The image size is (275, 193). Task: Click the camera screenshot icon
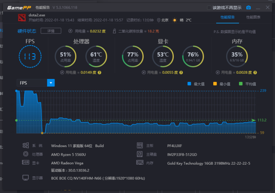(248, 8)
